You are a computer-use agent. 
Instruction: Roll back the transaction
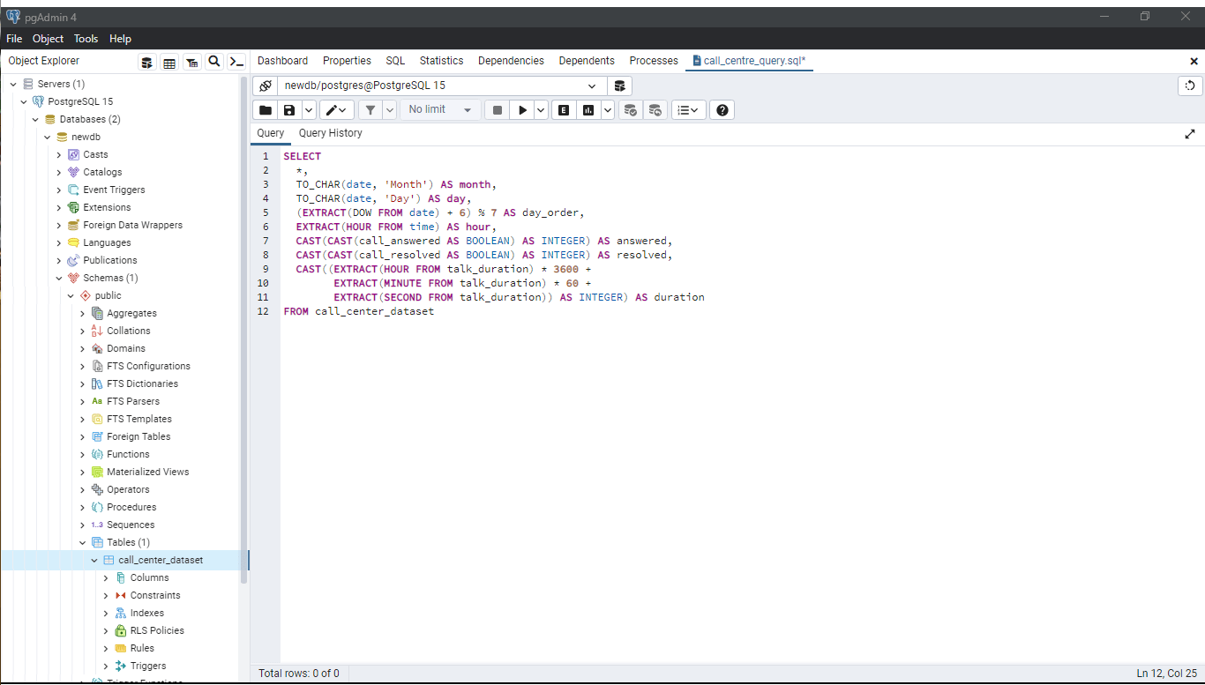tap(655, 110)
